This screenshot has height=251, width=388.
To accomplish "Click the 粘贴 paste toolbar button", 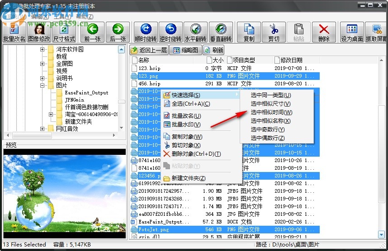I will coord(298,33).
